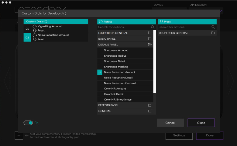Image resolution: width=237 pixels, height=146 pixels.
Task: Select Color NR: Amount action
Action: (125, 88)
